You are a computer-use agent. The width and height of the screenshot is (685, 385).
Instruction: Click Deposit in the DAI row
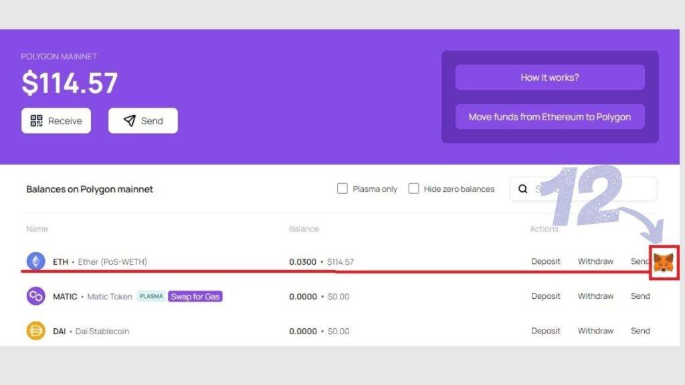click(546, 331)
